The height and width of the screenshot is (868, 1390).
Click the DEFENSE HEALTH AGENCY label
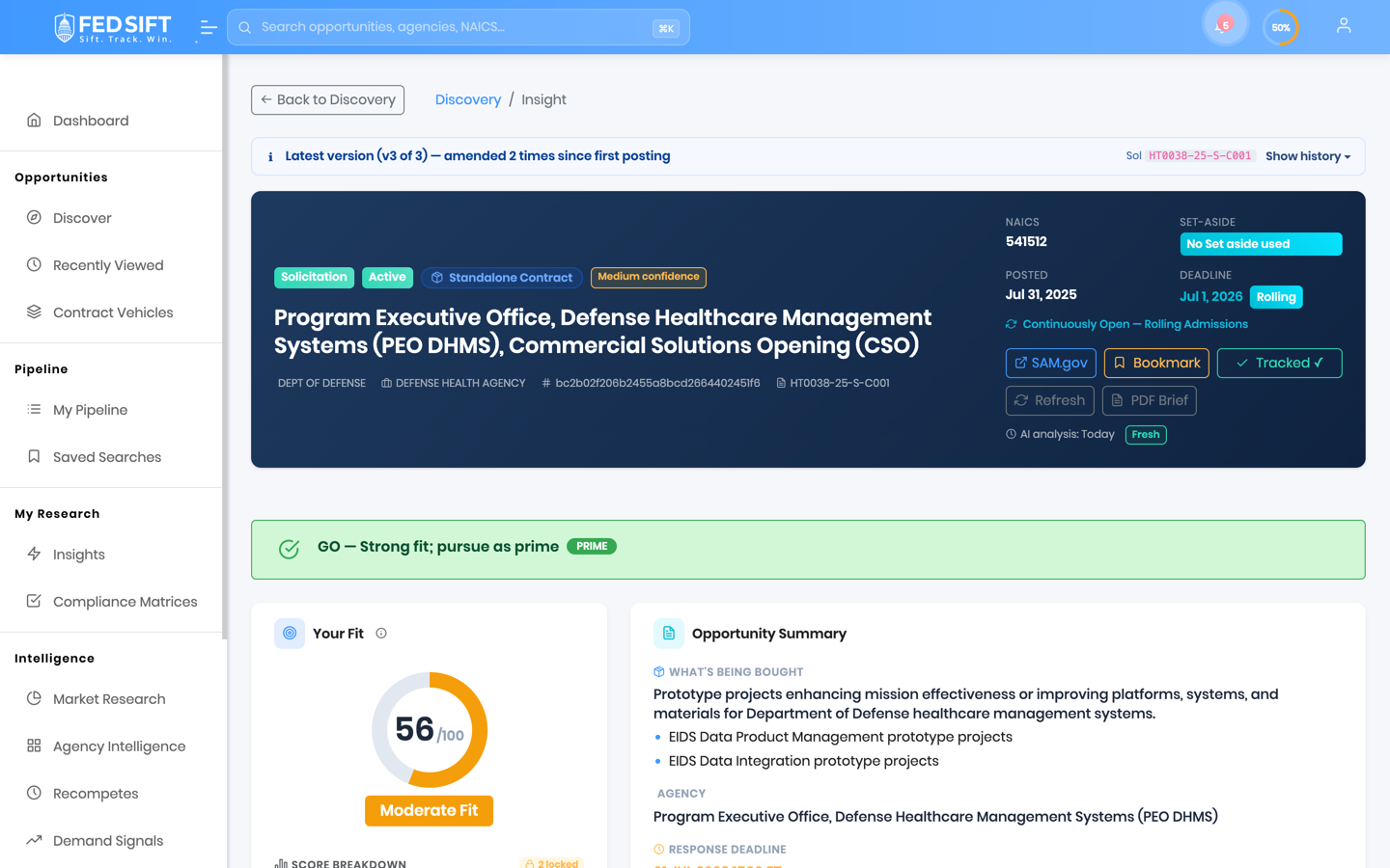(x=460, y=383)
